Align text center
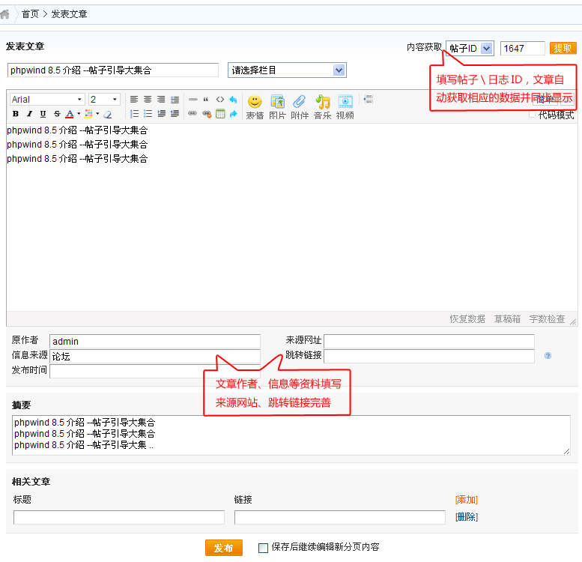 pyautogui.click(x=148, y=100)
